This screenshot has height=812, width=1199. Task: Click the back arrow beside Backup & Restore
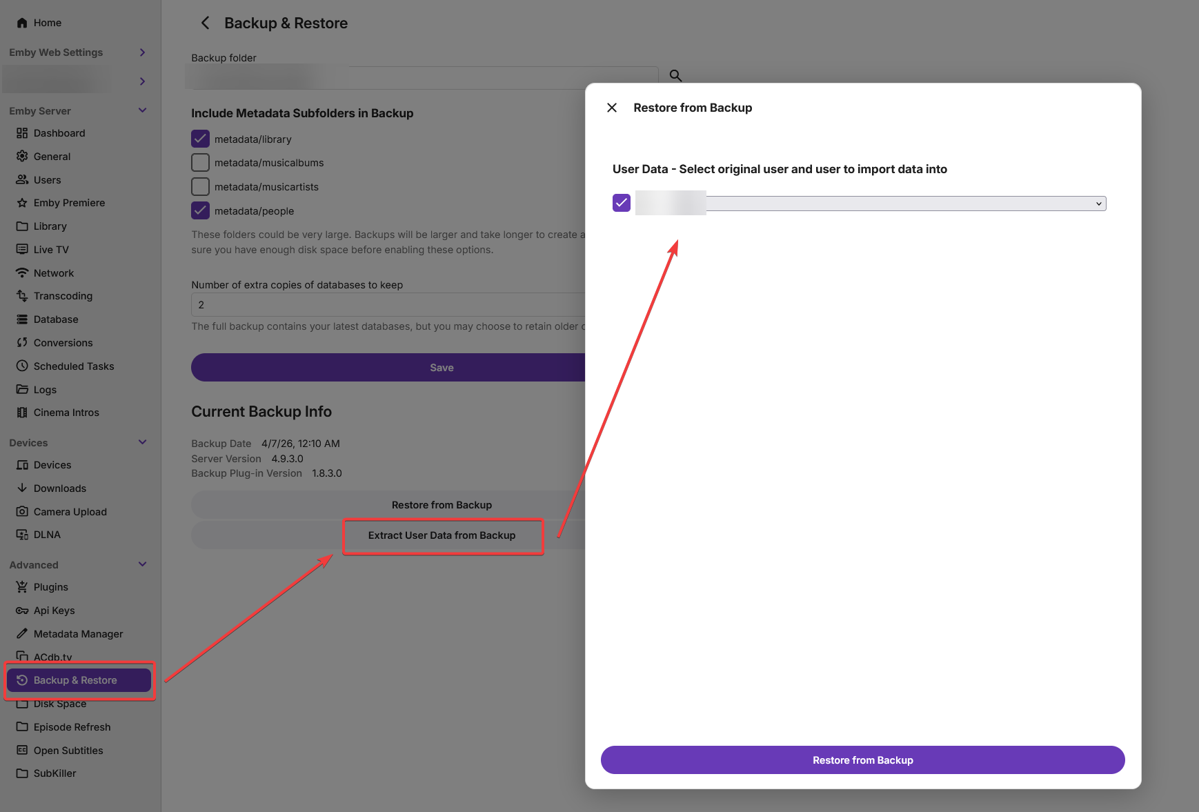[205, 23]
